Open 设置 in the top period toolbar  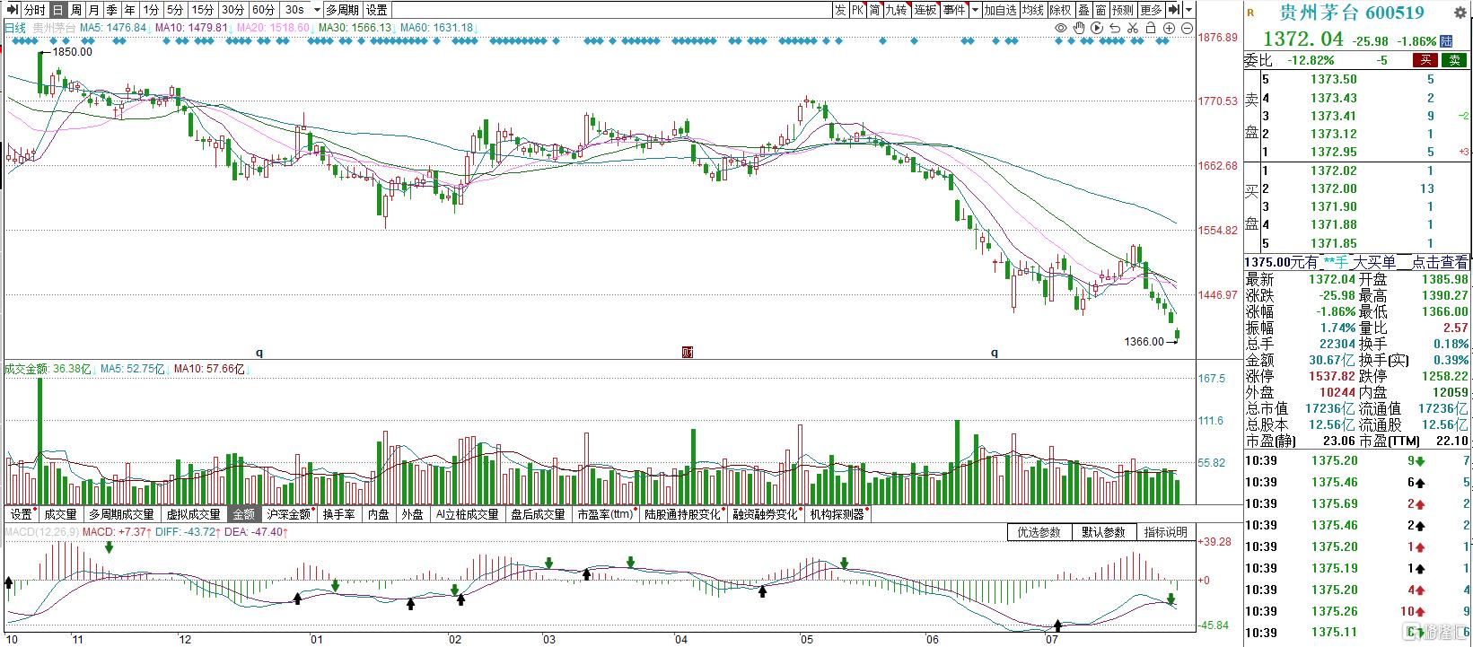coord(376,10)
